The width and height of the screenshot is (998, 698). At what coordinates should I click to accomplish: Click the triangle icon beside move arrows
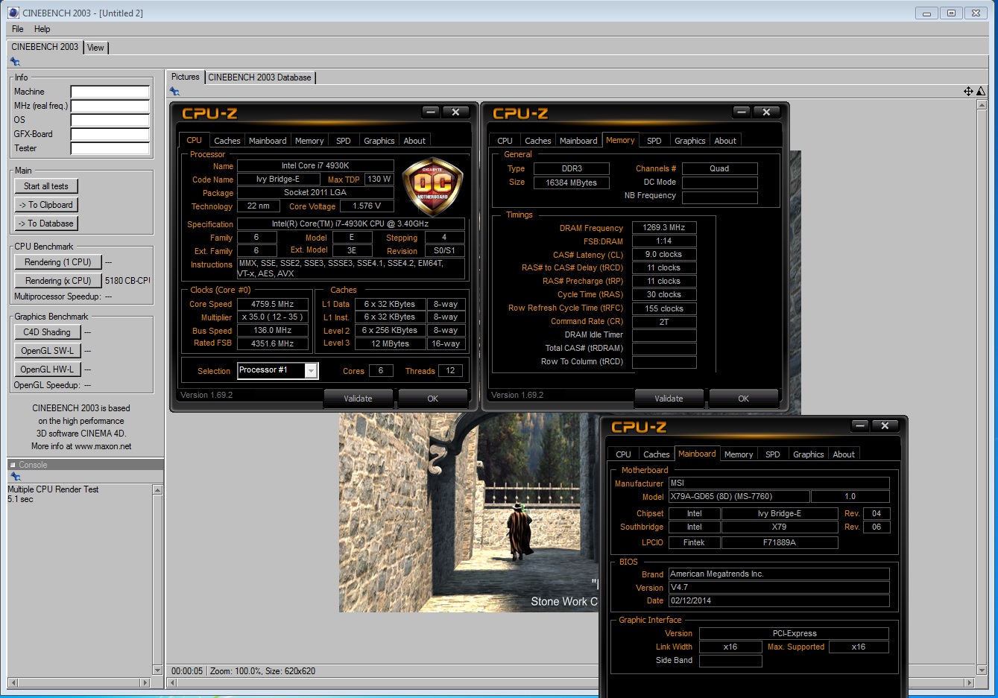981,92
